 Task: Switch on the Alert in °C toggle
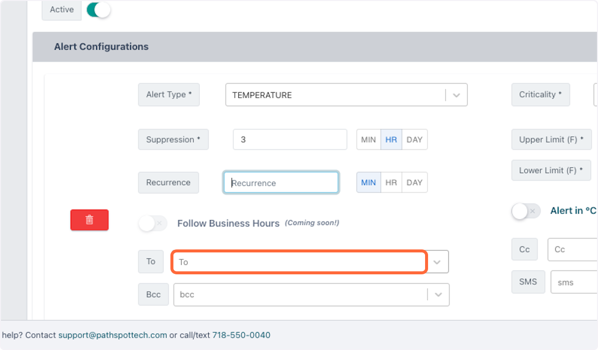point(526,211)
